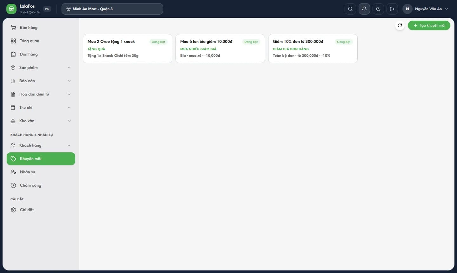Click the Khách hàng people icon
This screenshot has width=457, height=273.
tap(13, 145)
